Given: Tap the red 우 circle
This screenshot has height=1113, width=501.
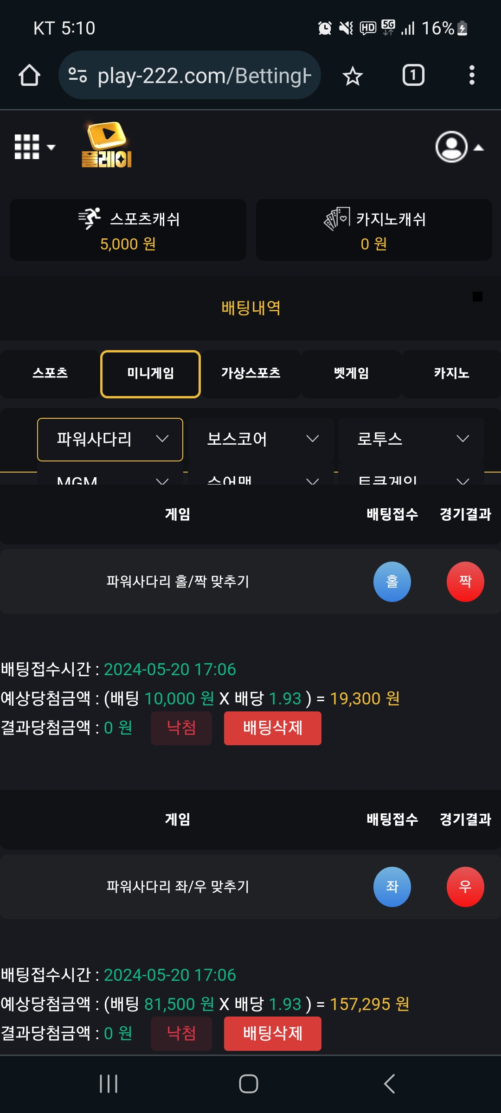Looking at the screenshot, I should click(x=465, y=887).
